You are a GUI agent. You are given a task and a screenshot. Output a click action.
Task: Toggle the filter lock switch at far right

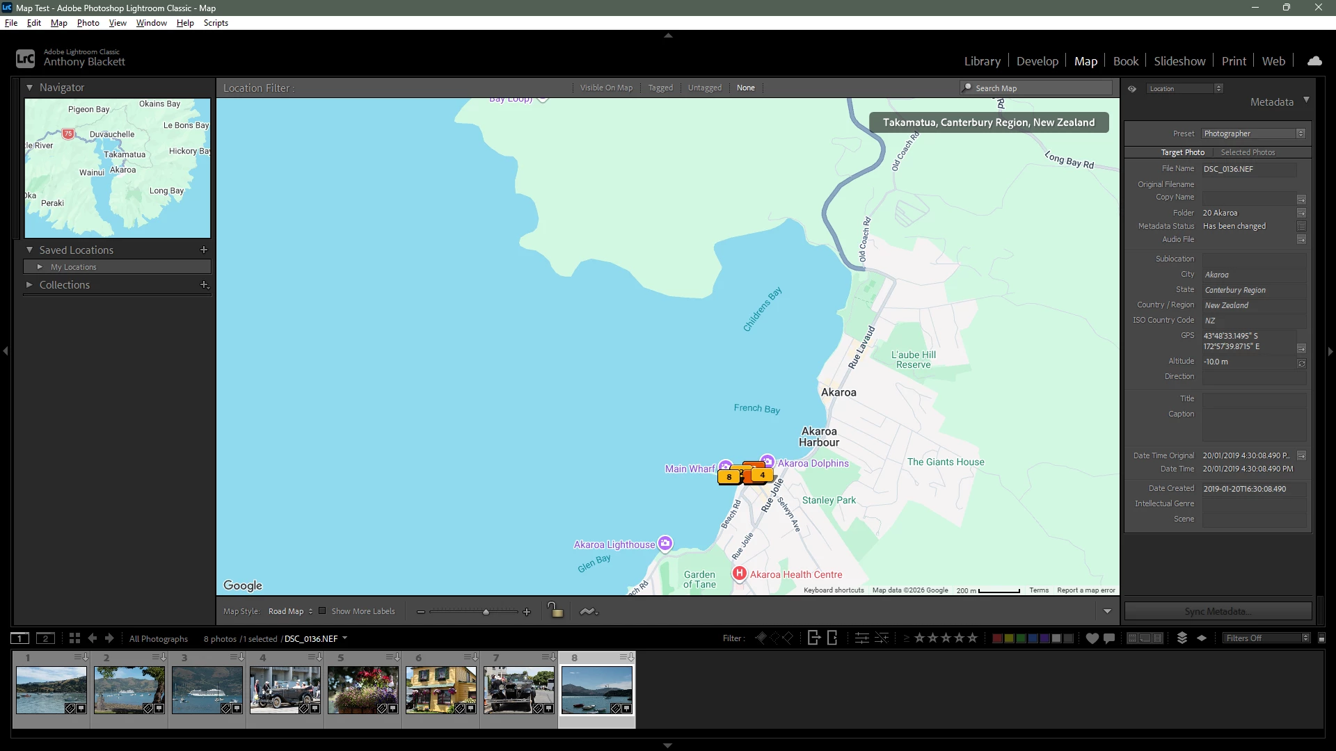(1321, 638)
